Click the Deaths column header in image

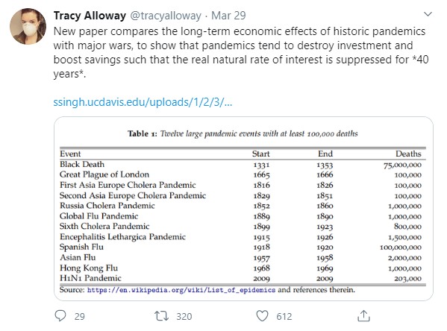[408, 154]
